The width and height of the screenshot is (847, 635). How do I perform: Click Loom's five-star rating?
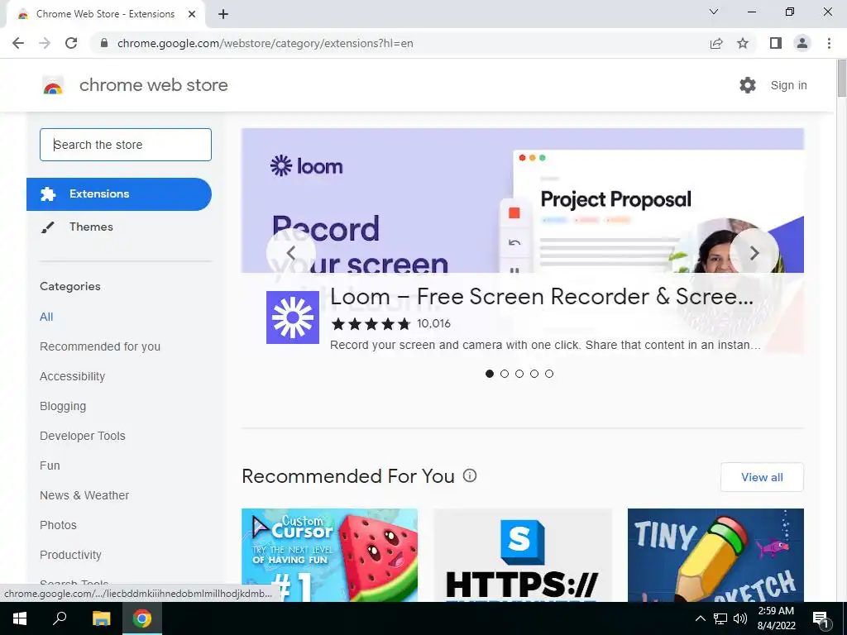click(x=371, y=324)
